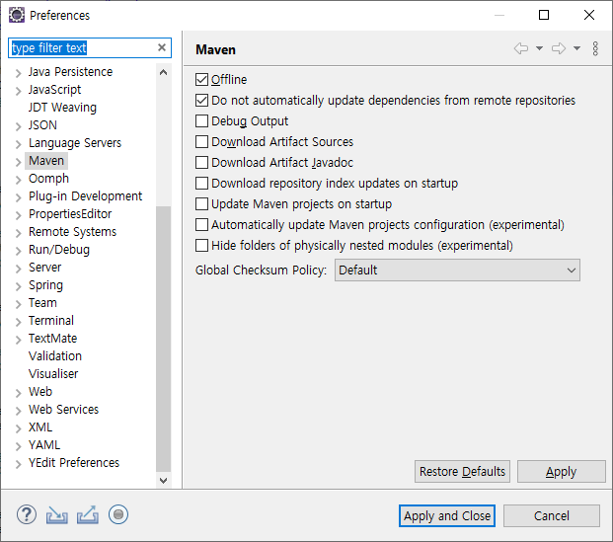Click Apply and Close
This screenshot has height=542, width=613.
pos(447,515)
